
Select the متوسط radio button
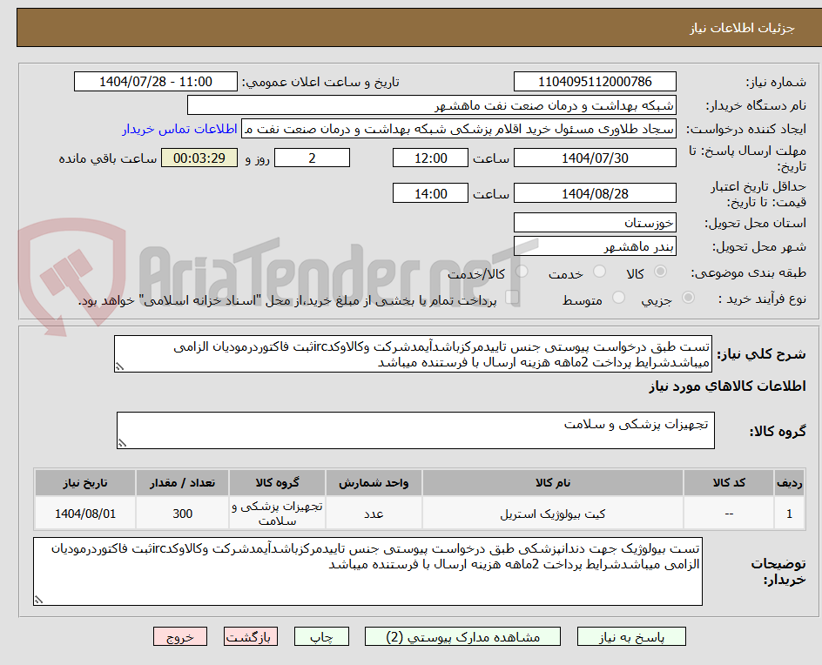[x=618, y=295]
